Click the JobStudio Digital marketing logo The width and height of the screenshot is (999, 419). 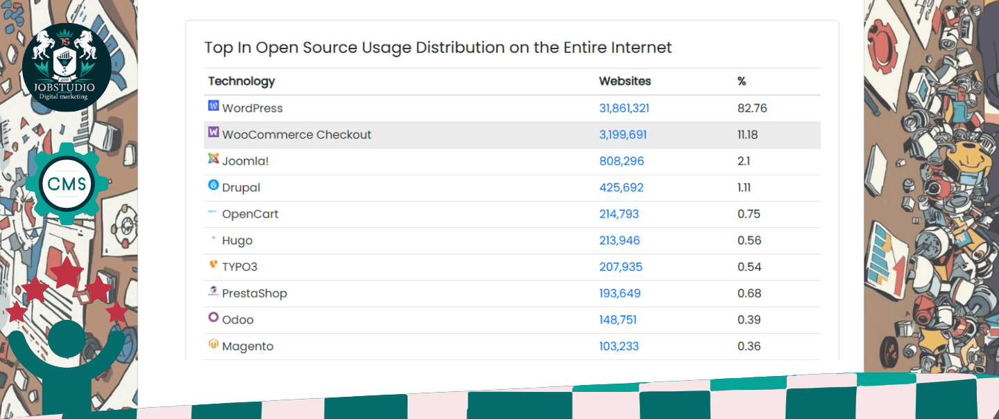(x=67, y=67)
